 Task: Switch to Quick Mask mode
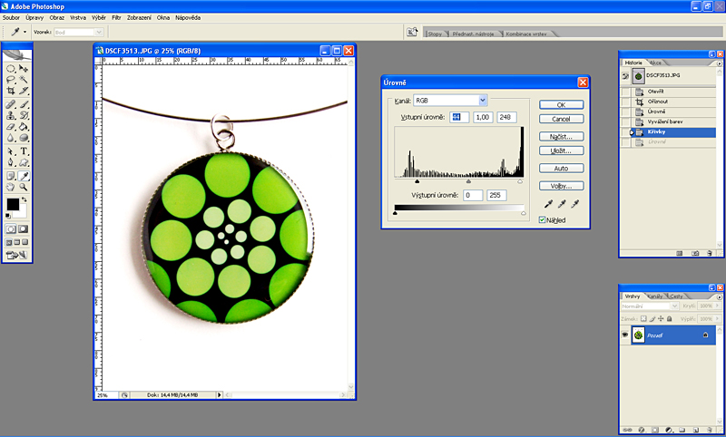[x=25, y=229]
